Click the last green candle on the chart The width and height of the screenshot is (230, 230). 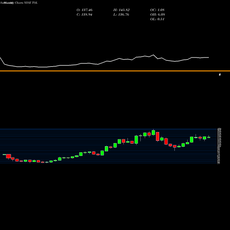click(x=209, y=137)
